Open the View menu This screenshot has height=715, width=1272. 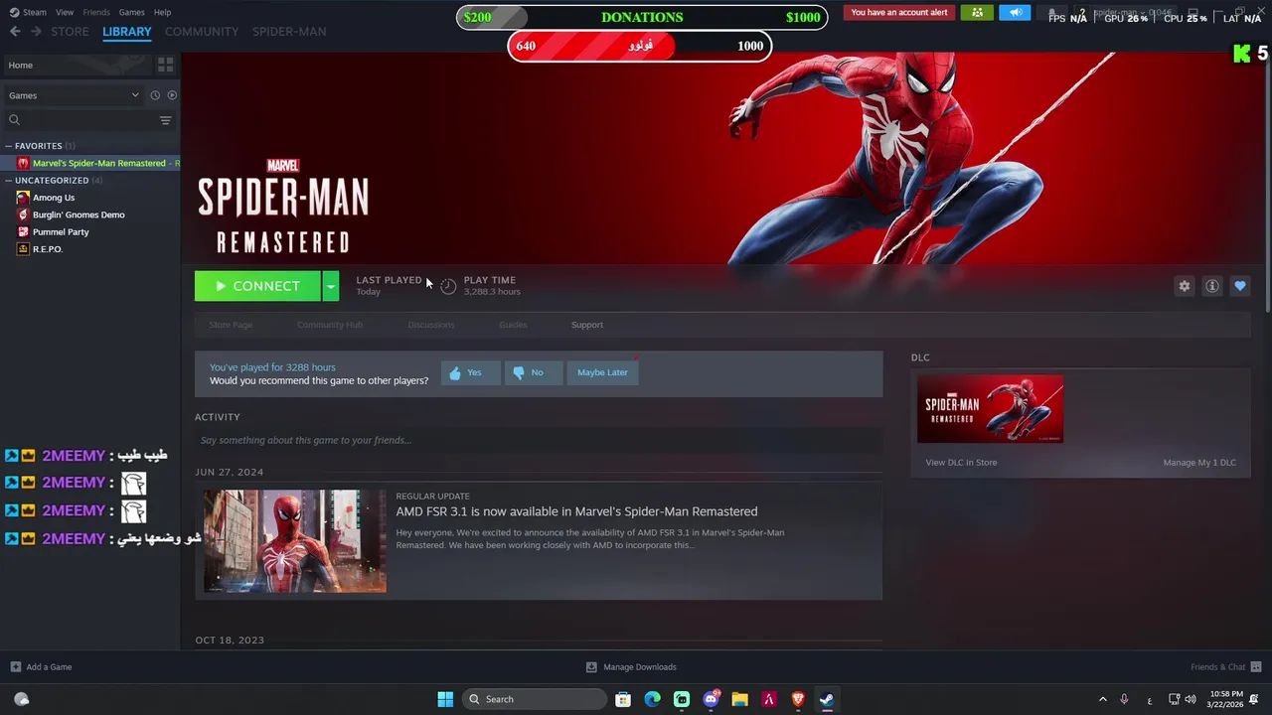point(65,12)
